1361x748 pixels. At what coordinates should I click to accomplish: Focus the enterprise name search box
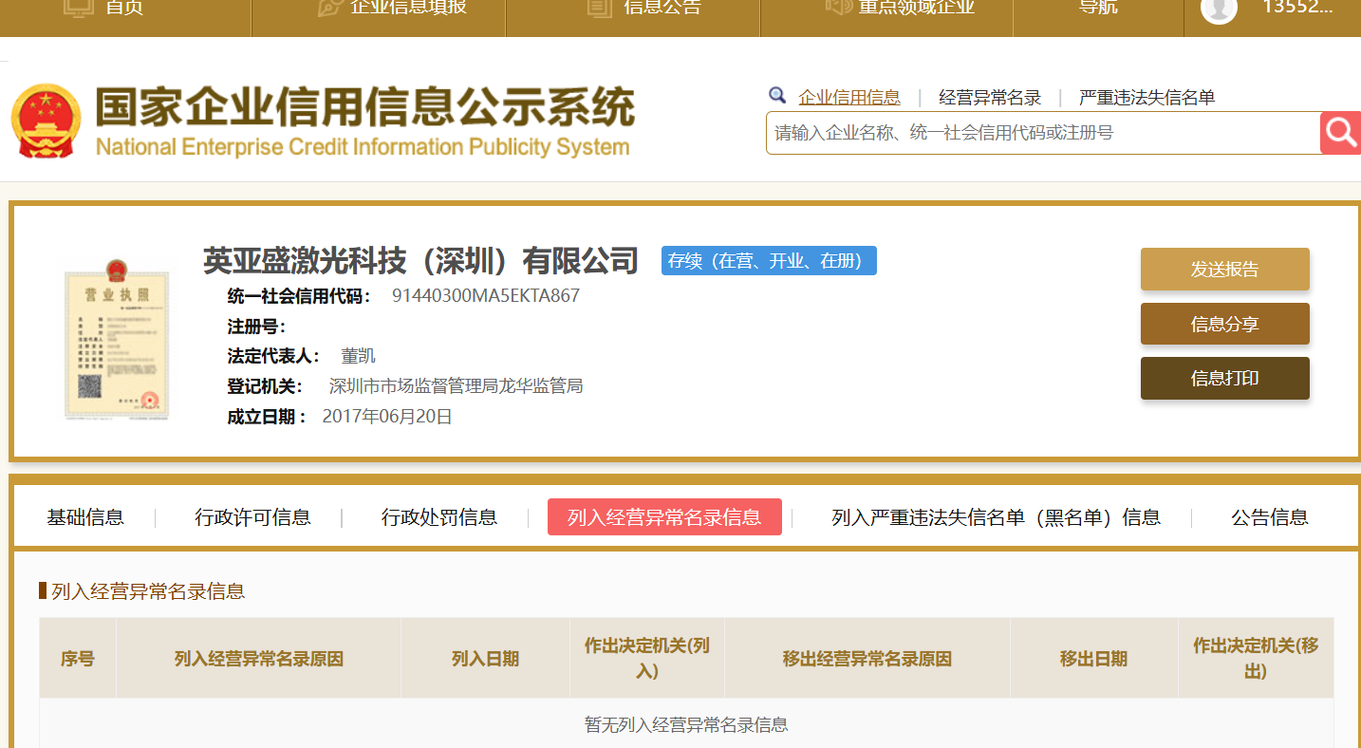tap(1043, 133)
